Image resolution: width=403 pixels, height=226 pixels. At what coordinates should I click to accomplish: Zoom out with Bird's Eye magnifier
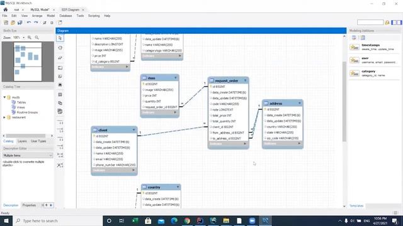click(37, 38)
